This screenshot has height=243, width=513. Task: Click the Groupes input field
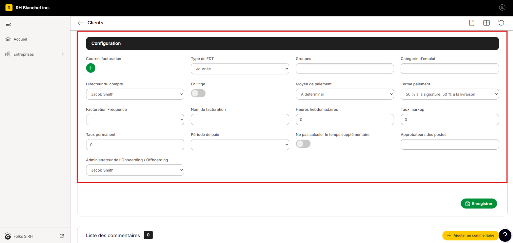(345, 68)
